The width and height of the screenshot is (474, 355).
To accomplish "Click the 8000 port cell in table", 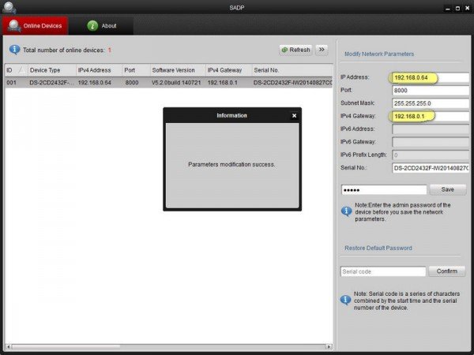I will [x=132, y=82].
